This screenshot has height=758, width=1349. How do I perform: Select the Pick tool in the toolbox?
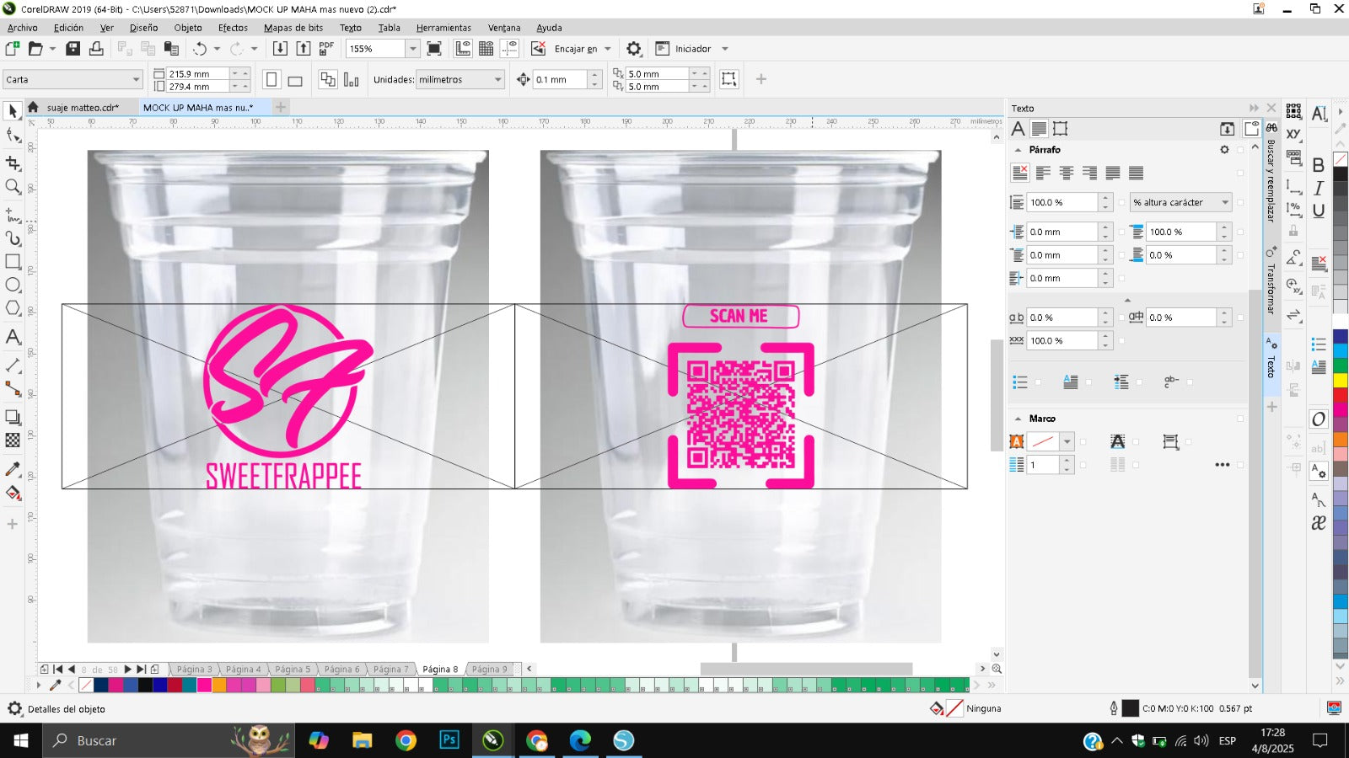tap(13, 110)
